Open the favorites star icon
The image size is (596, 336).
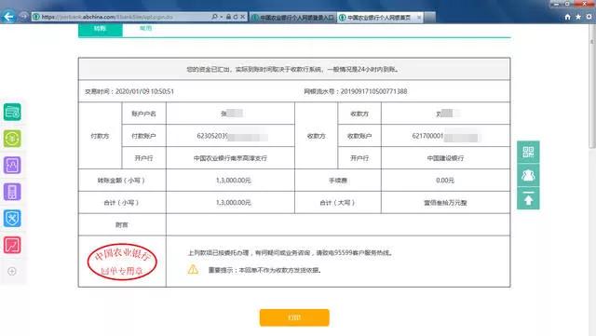[x=578, y=17]
